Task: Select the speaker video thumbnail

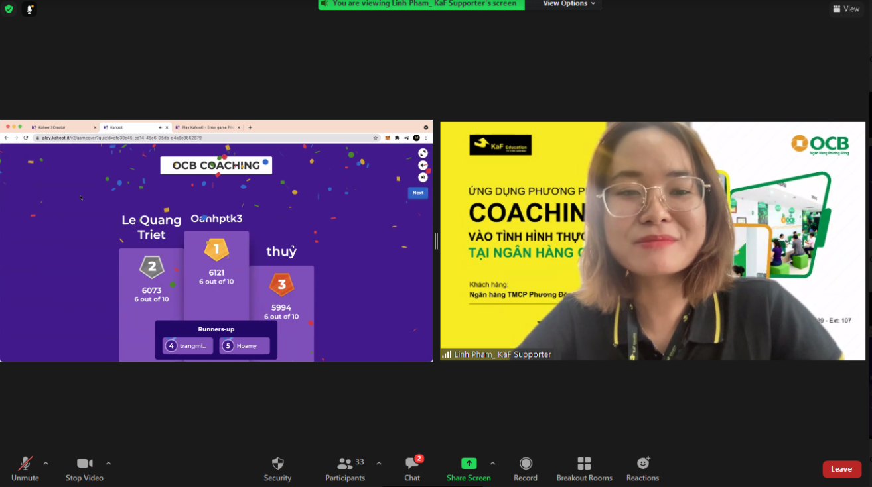Action: [x=652, y=241]
